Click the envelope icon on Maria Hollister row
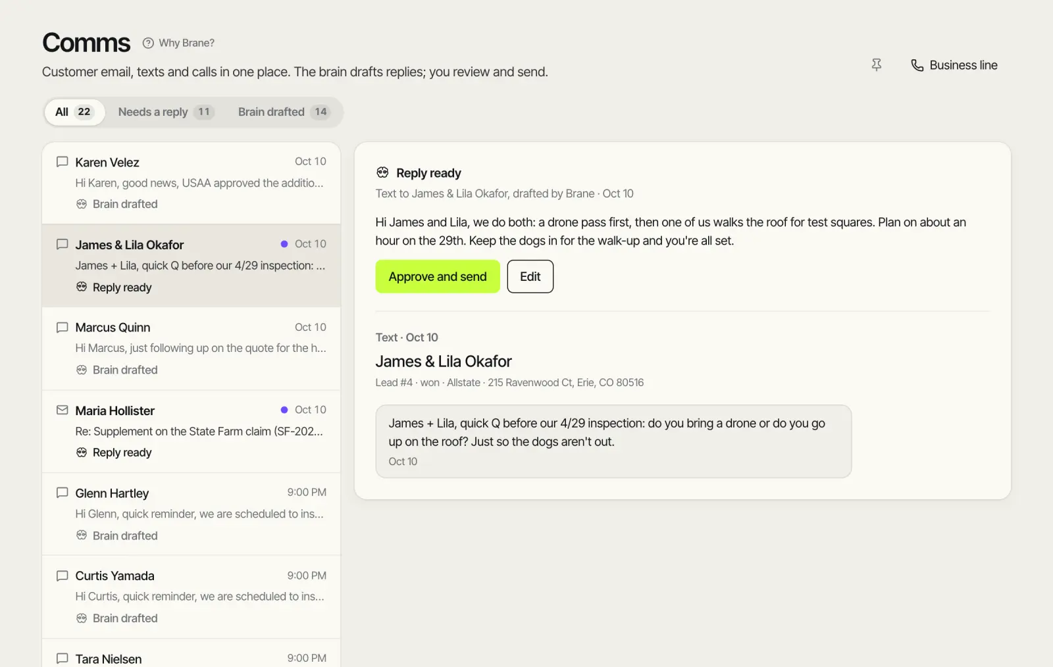This screenshot has width=1053, height=667. point(63,410)
